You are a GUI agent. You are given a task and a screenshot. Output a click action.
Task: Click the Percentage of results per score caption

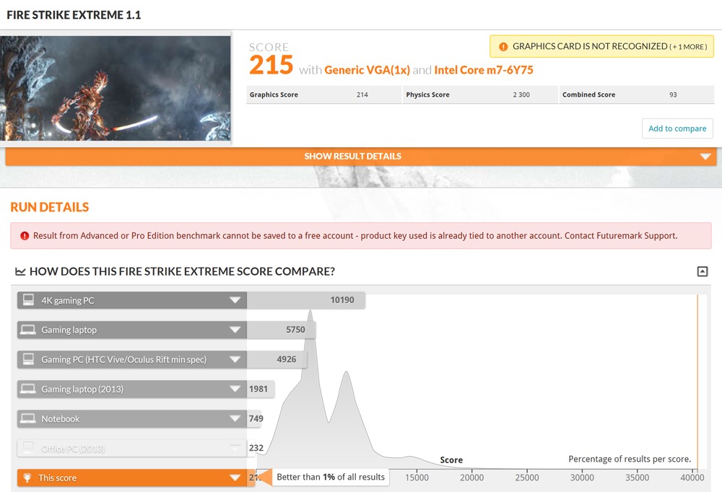630,459
